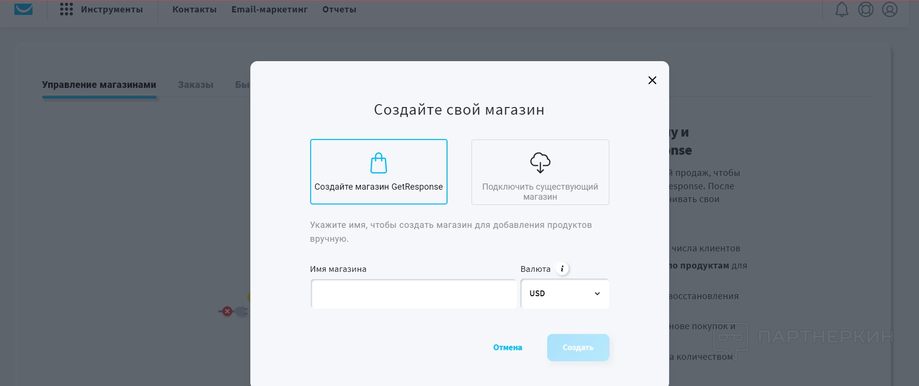919x386 pixels.
Task: Click the Отмена link
Action: pos(508,348)
